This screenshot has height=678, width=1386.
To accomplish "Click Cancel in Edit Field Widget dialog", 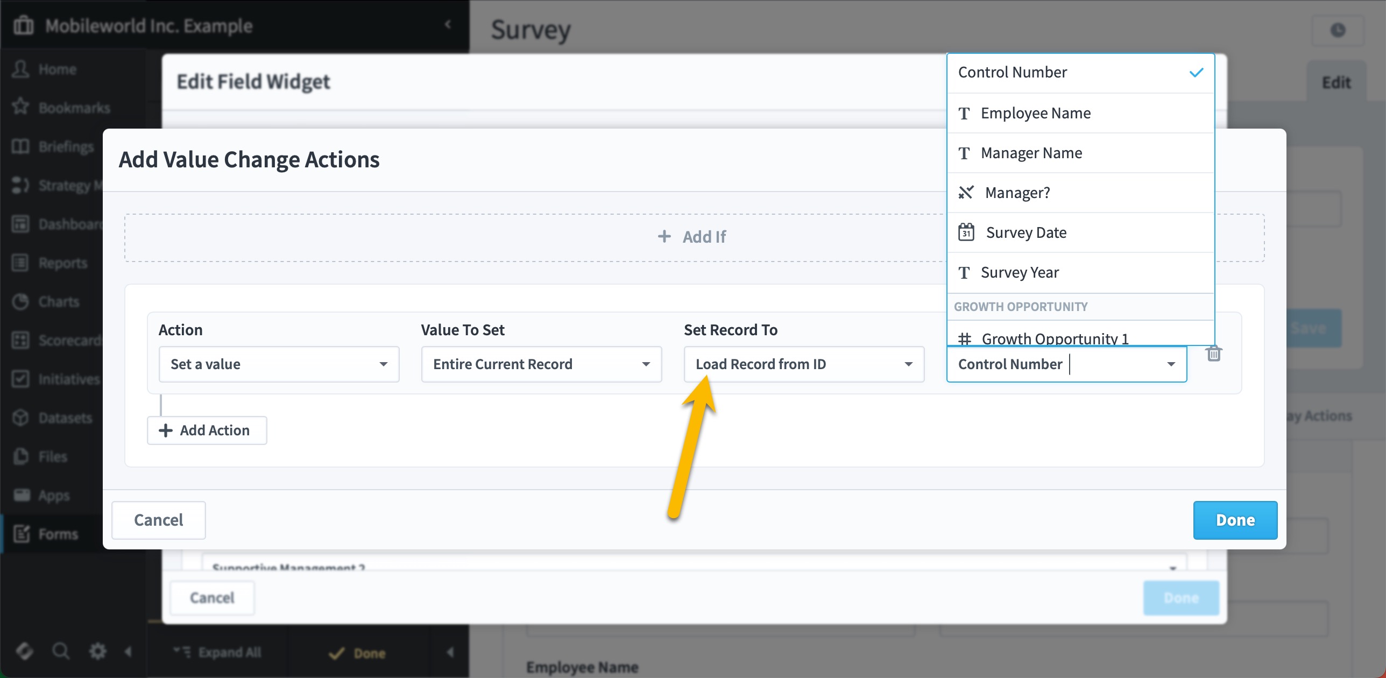I will click(212, 597).
